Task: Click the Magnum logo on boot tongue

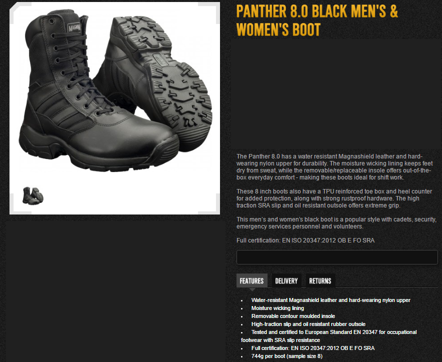Action: [x=74, y=27]
